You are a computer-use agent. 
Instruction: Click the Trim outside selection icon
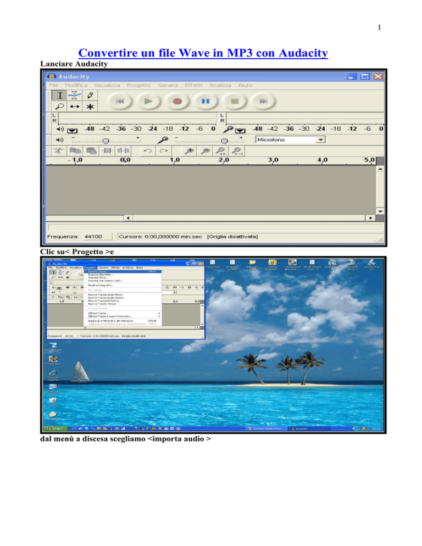click(x=107, y=151)
